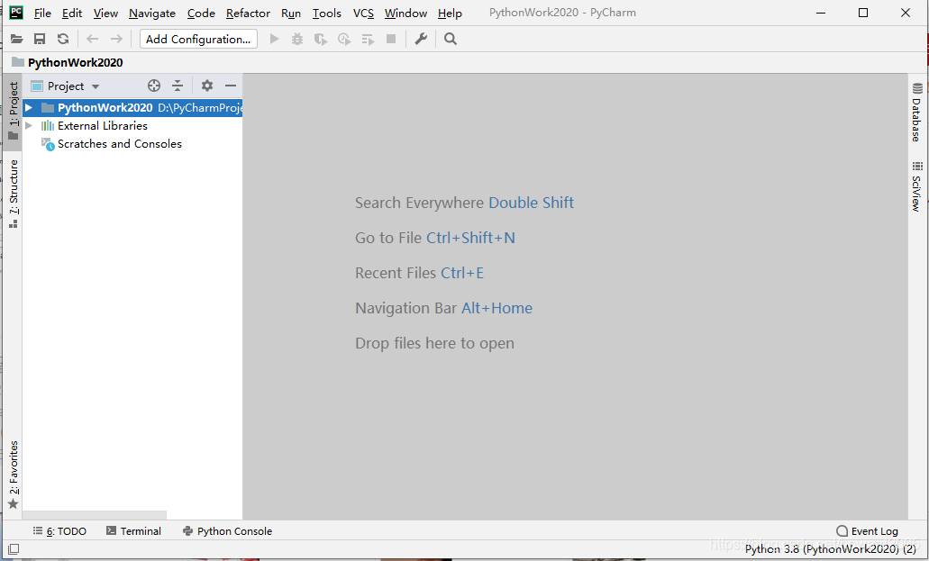The width and height of the screenshot is (929, 561).
Task: Open the Run menu
Action: pyautogui.click(x=291, y=13)
